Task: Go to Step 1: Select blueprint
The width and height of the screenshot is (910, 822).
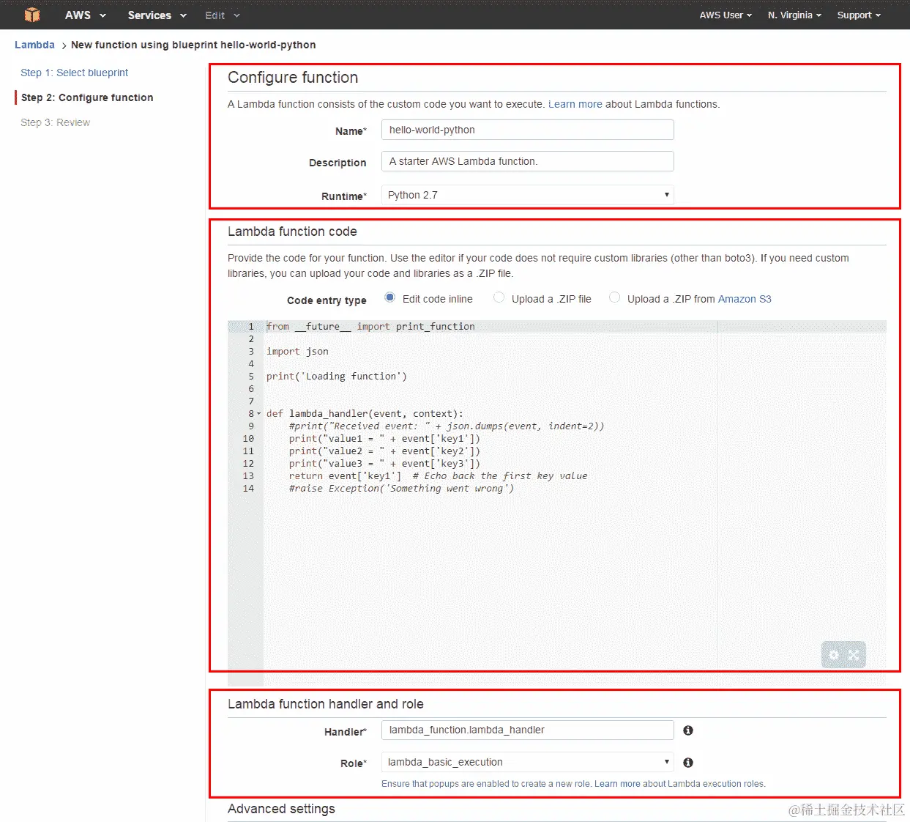Action: (x=74, y=73)
